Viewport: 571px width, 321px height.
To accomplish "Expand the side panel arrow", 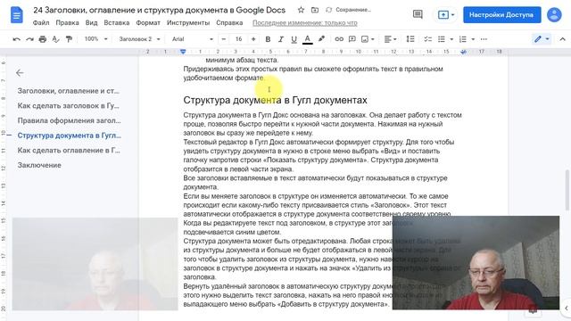I will (567, 308).
